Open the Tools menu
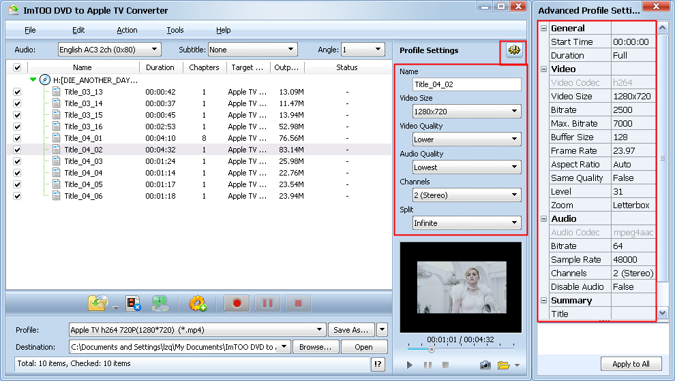This screenshot has width=675, height=381. 175,30
